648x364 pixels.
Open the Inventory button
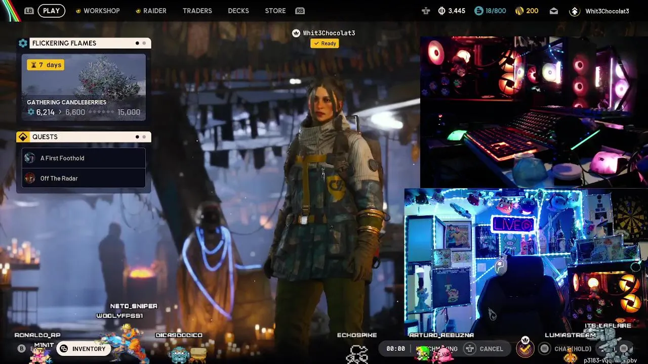pos(84,349)
